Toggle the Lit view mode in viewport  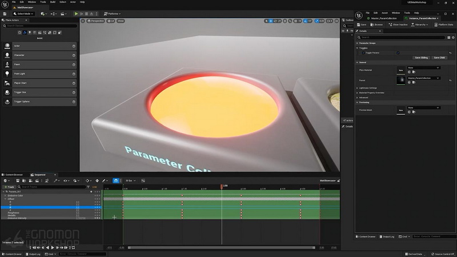[111, 21]
